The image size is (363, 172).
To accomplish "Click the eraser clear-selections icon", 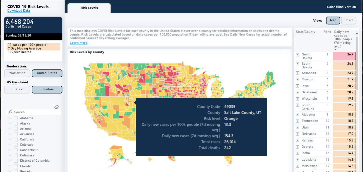I will (x=56, y=107).
